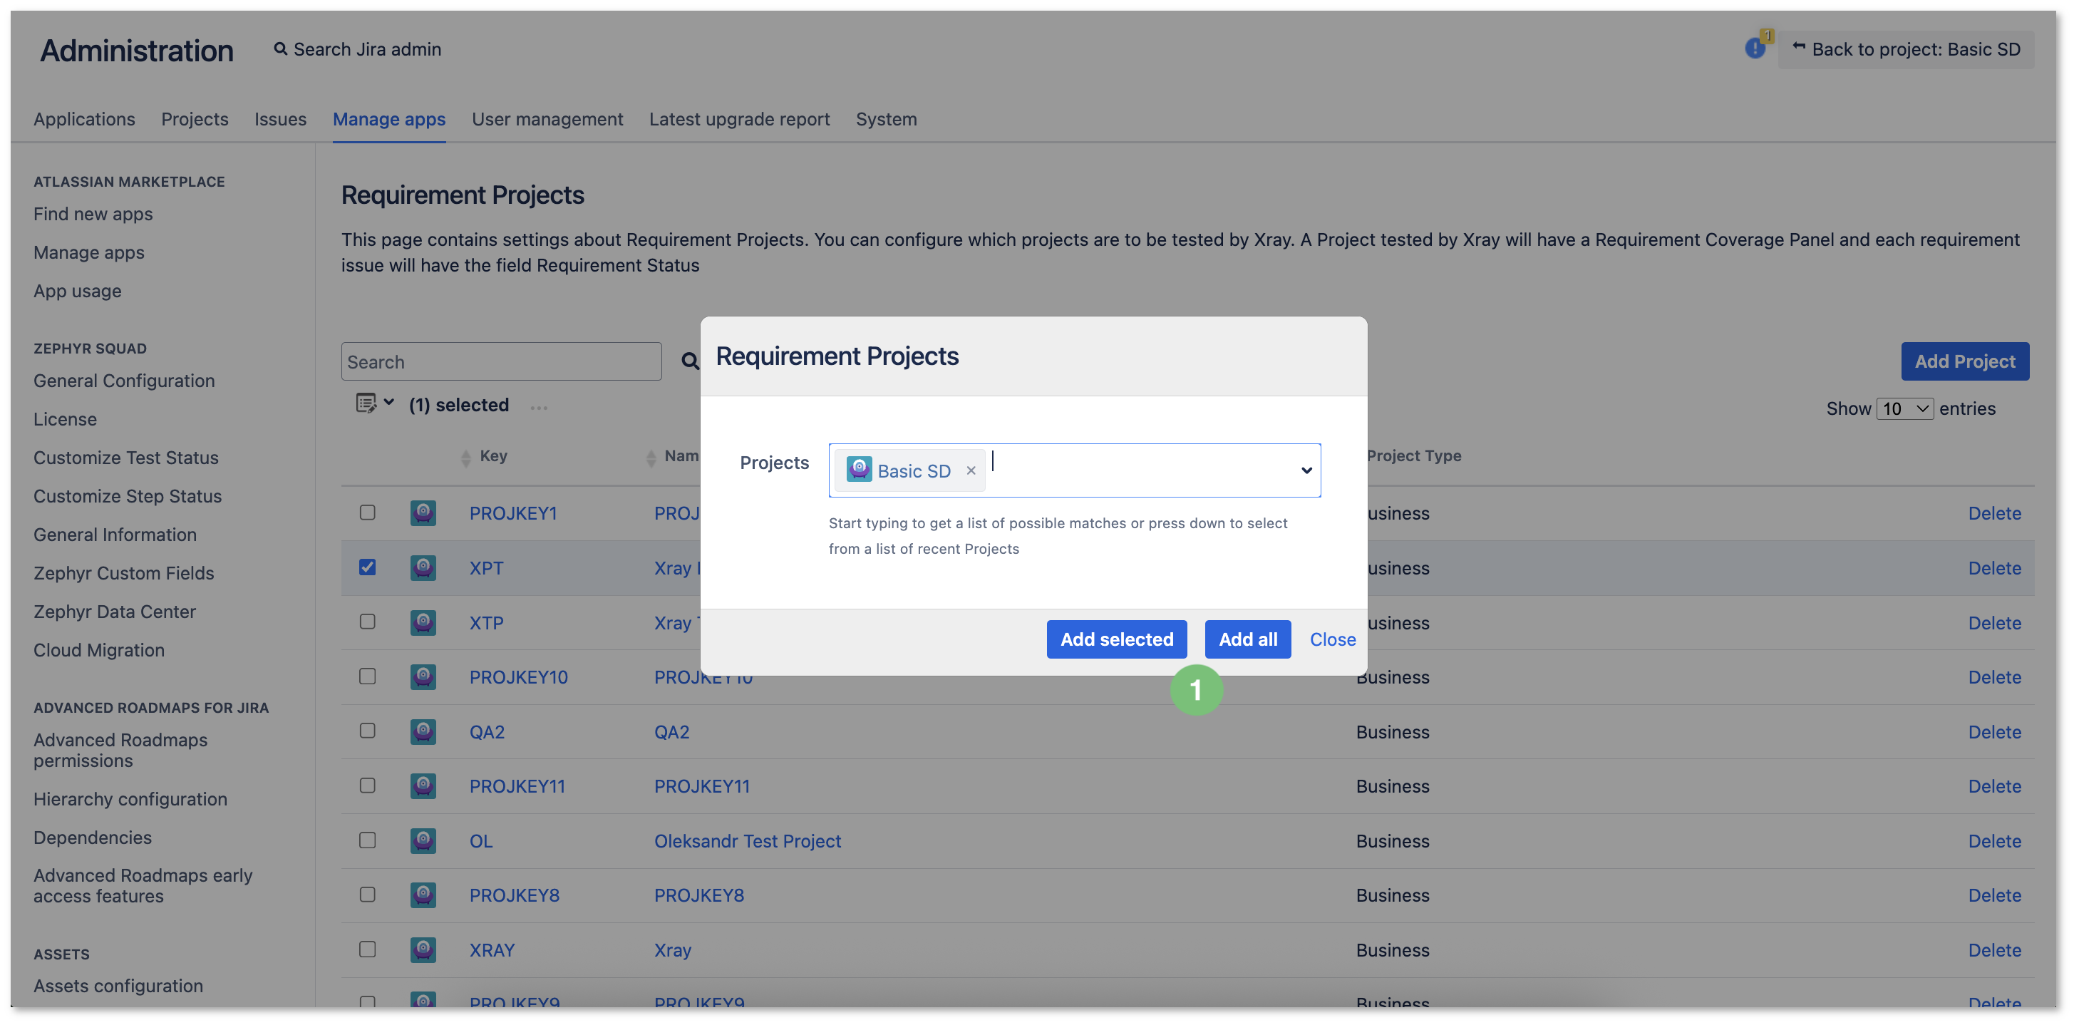Open App usage in the sidebar
2074x1025 pixels.
coord(77,292)
